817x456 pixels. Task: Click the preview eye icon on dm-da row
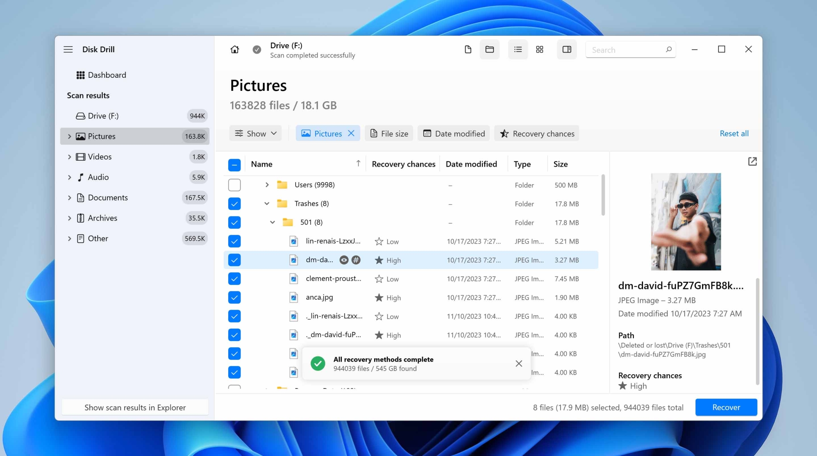[344, 260]
